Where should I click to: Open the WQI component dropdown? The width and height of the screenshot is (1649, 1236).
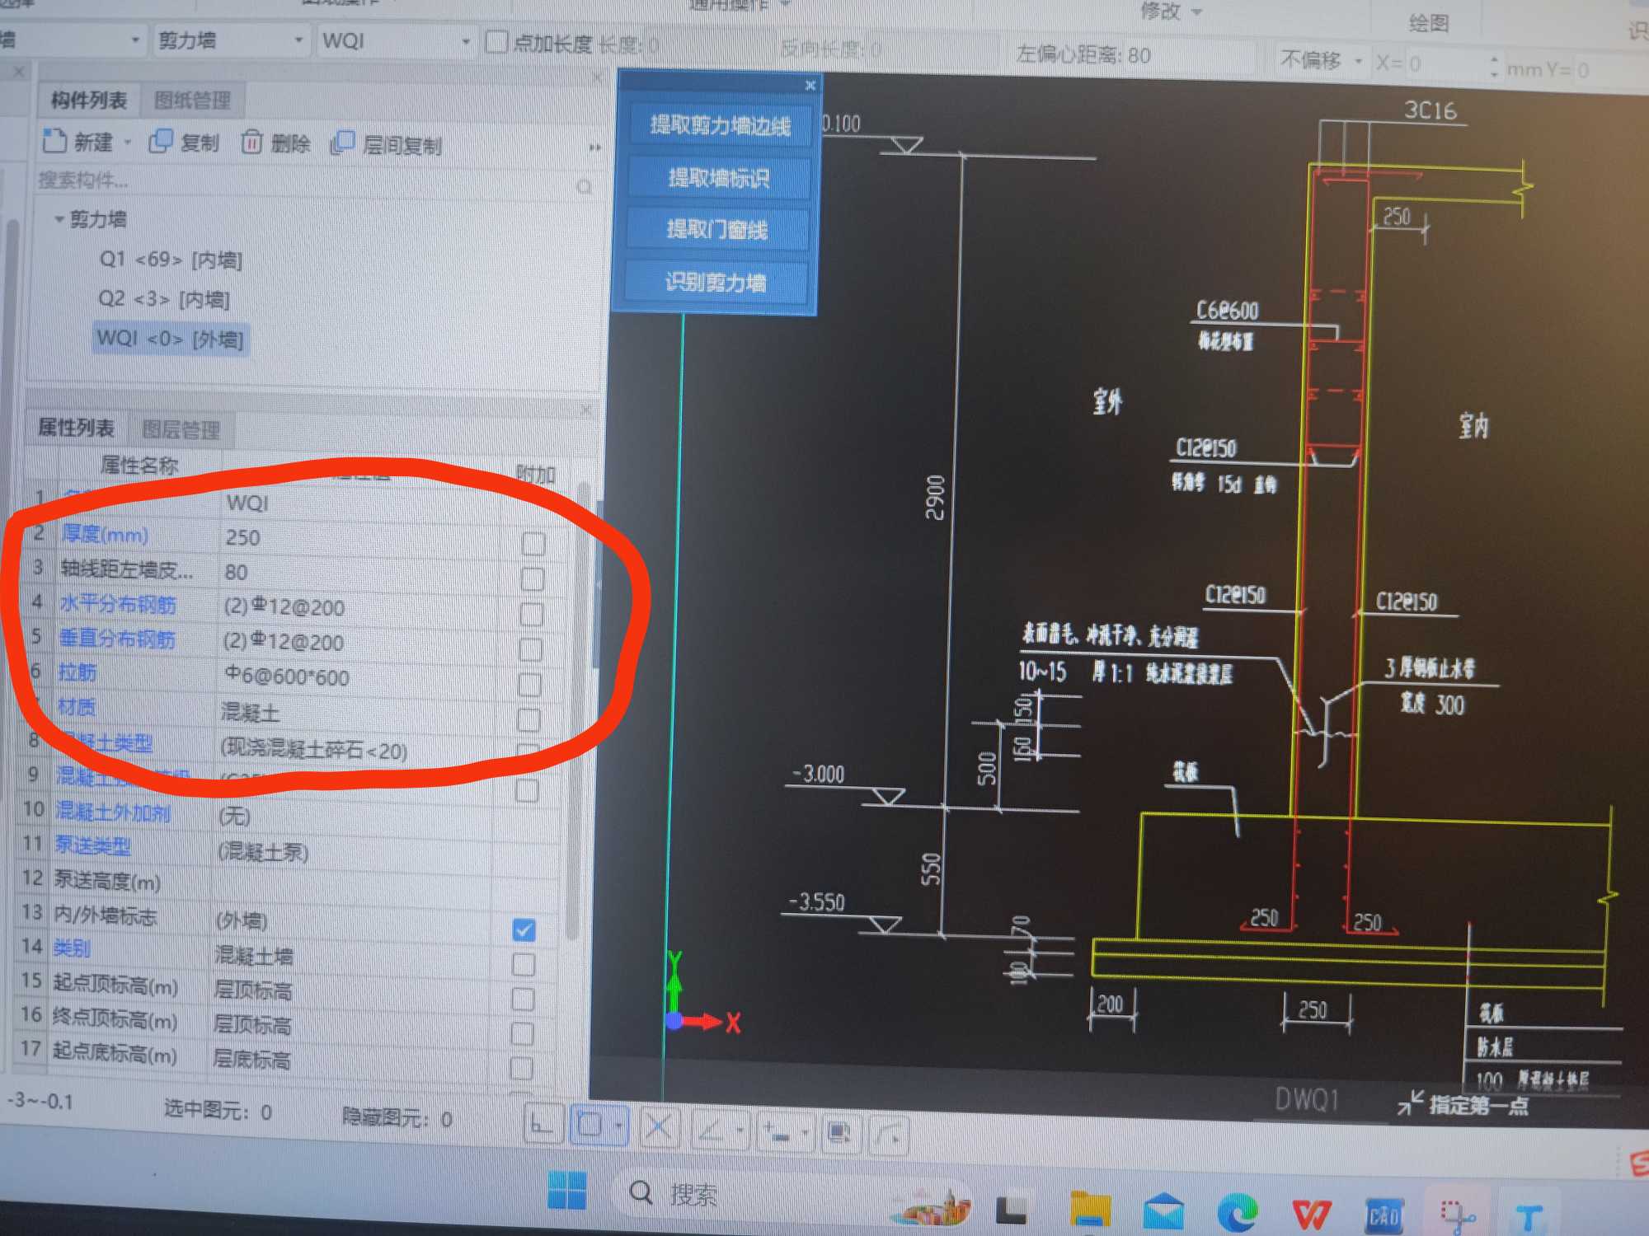click(x=466, y=41)
